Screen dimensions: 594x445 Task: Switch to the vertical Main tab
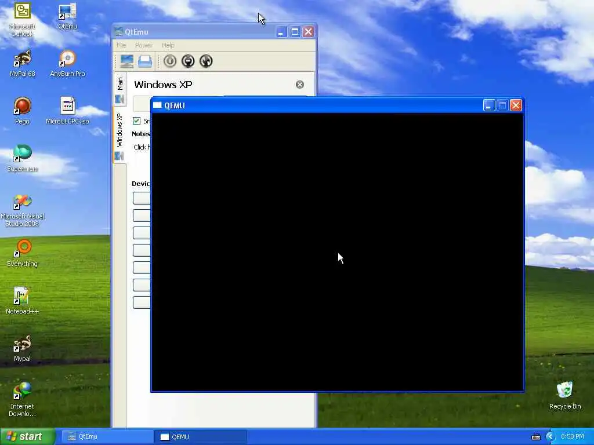coord(119,89)
